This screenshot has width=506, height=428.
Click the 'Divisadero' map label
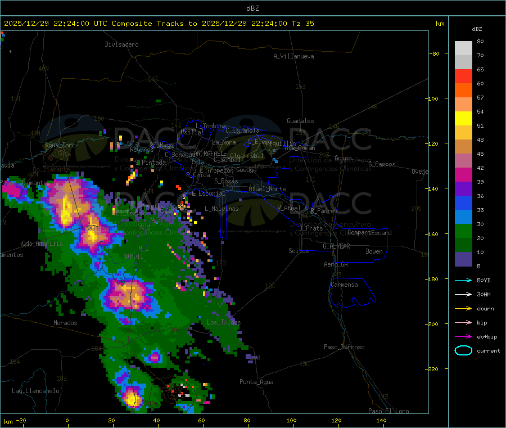(121, 44)
